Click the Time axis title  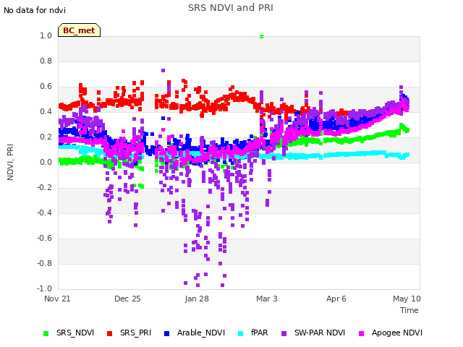click(x=409, y=310)
